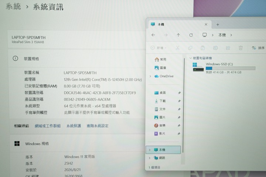266x177 pixels.
Task: Click 1 個項目 in Explorer status bar
Action: [x=154, y=167]
